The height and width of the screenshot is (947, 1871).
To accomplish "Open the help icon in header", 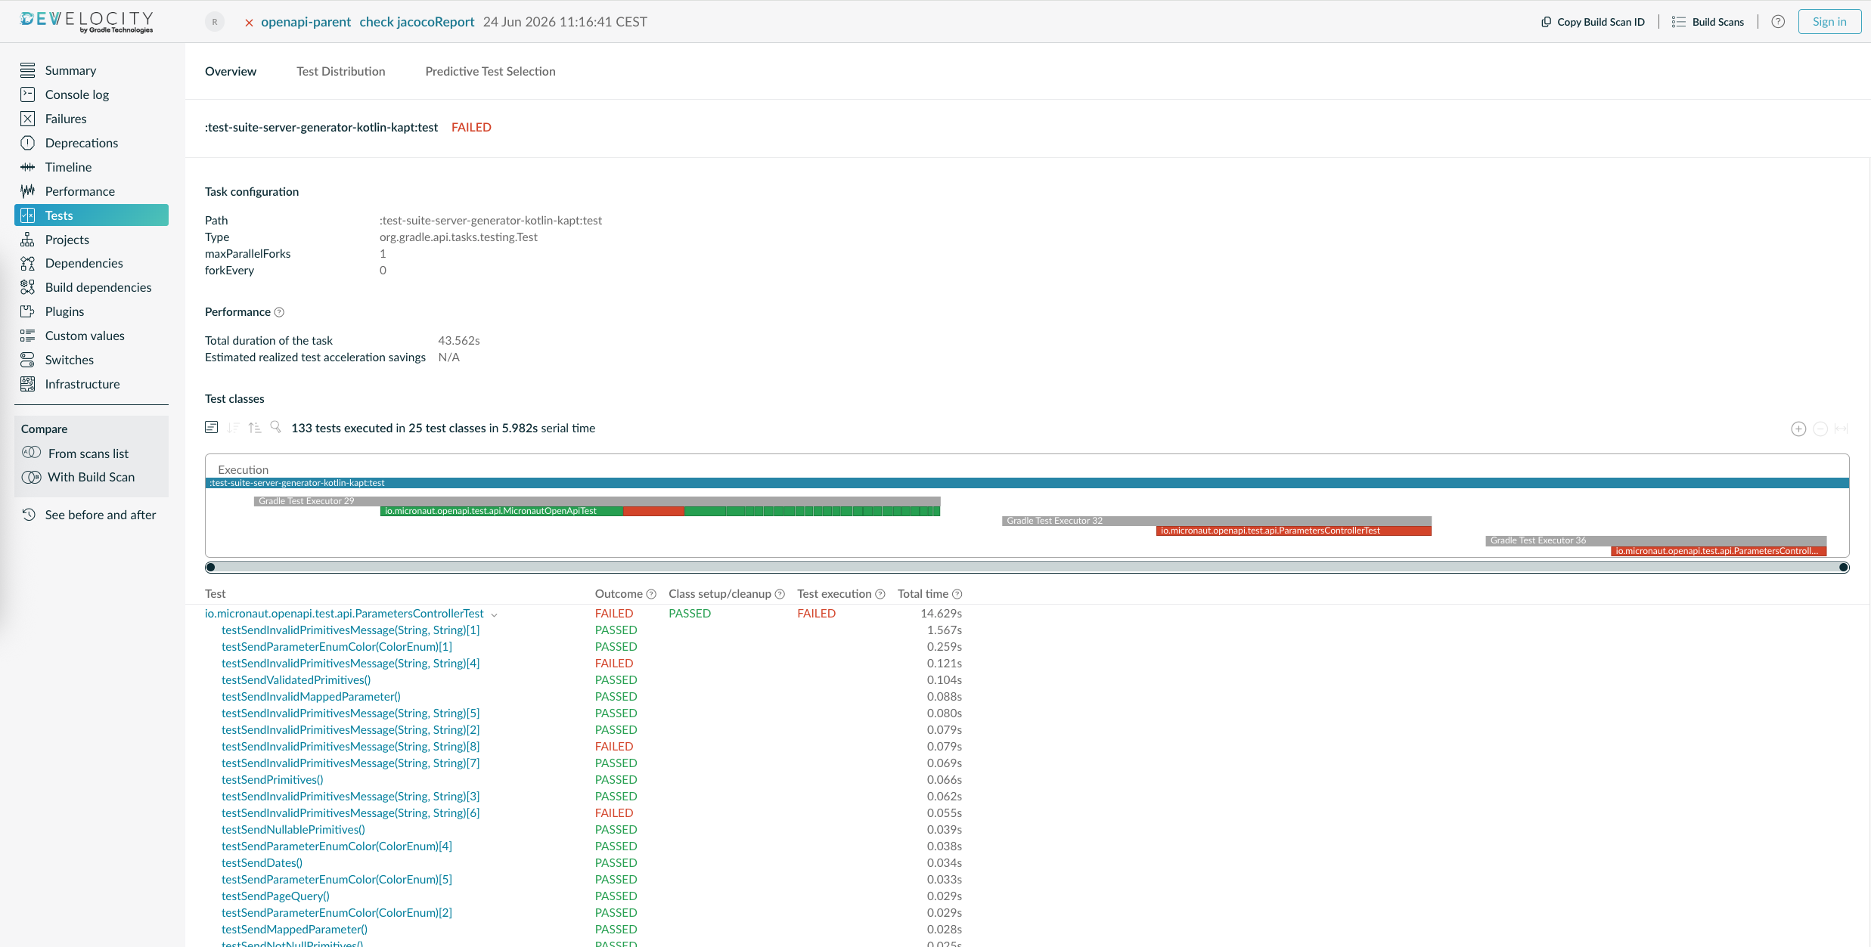I will (x=1778, y=22).
